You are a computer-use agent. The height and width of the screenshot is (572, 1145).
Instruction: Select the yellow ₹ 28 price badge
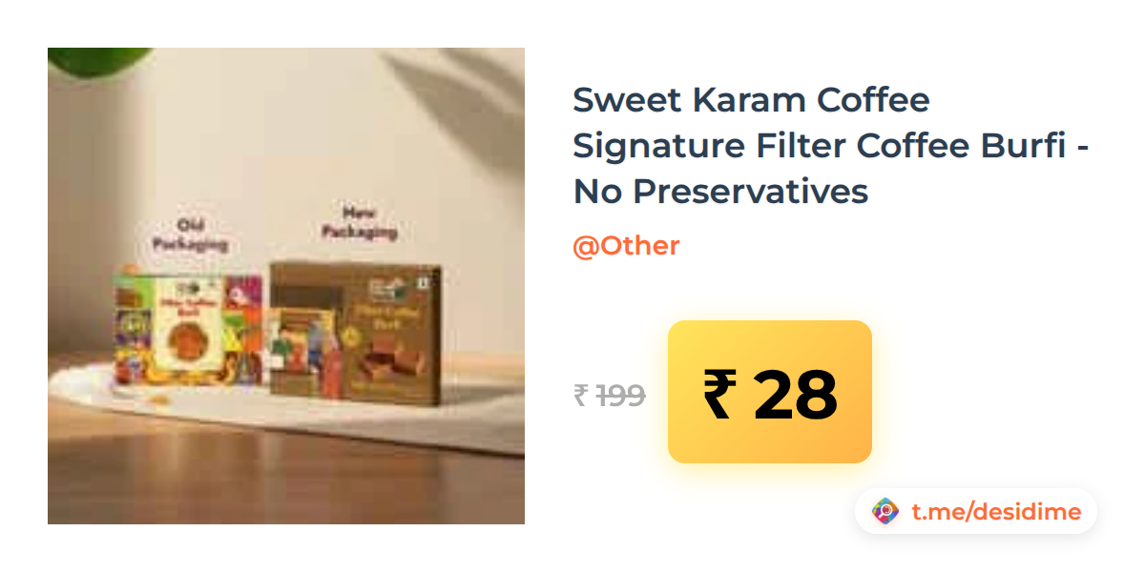tap(770, 392)
